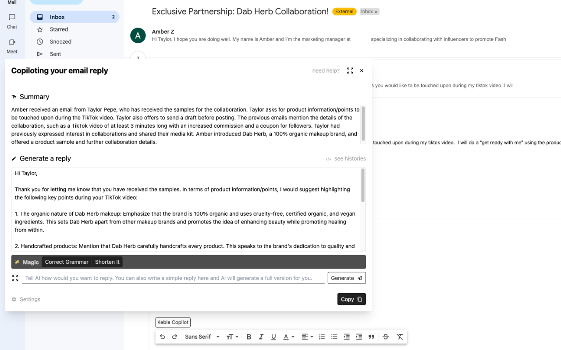Expand the Copilot dialog to fullscreen
561x350 pixels.
pyautogui.click(x=350, y=70)
